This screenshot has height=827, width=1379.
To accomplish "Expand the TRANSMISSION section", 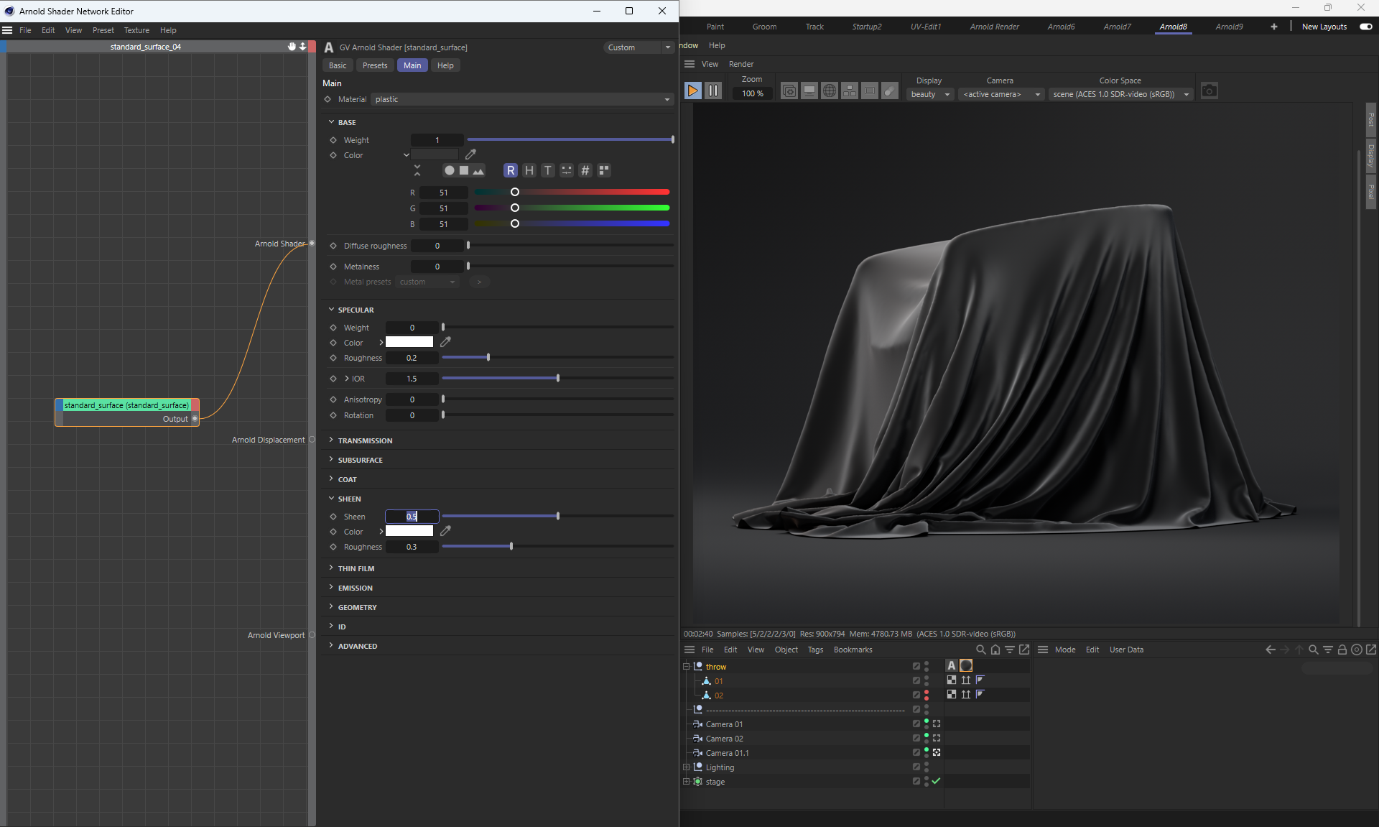I will pos(365,440).
